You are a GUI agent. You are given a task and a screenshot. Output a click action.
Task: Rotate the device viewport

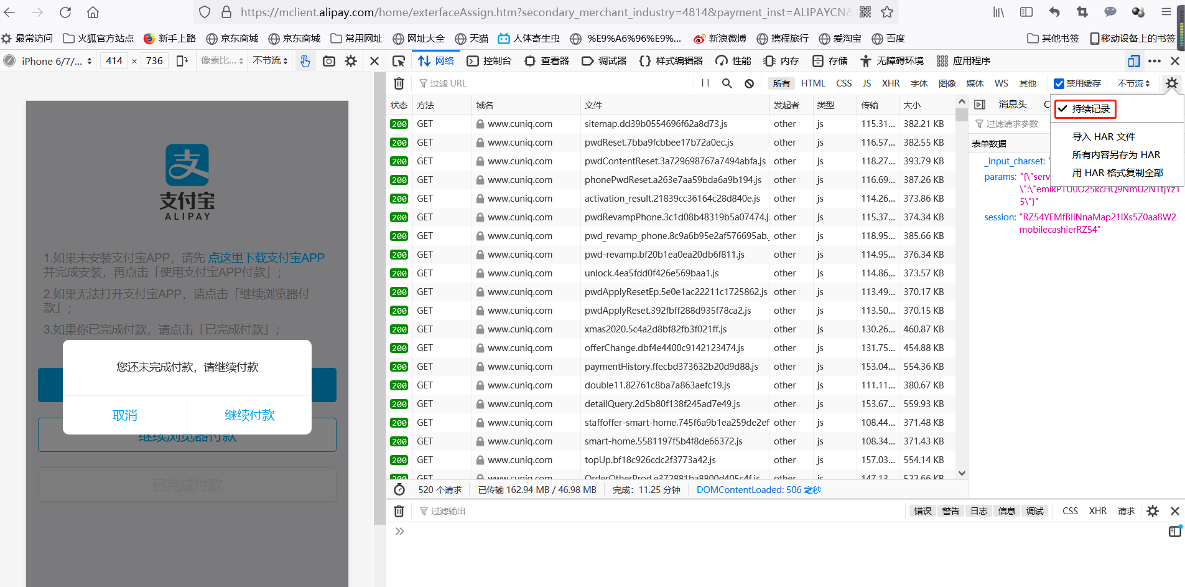click(x=182, y=60)
